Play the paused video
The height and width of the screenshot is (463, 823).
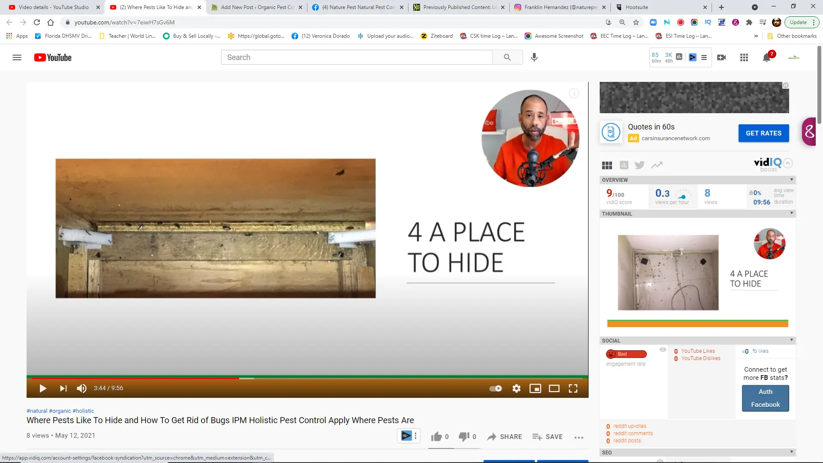43,388
